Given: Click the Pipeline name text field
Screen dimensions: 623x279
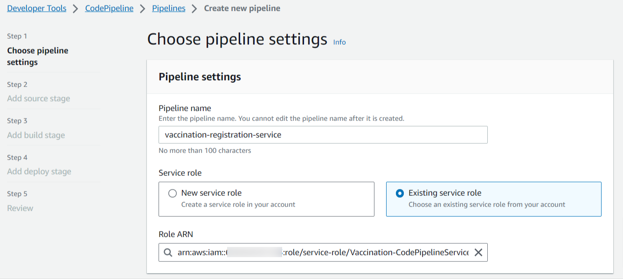Looking at the screenshot, I should coord(323,135).
